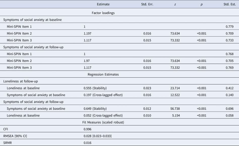Viewport: 239px width, 146px height.
Task: Click the Loneliness at follow-up row label
Action: tap(21, 81)
